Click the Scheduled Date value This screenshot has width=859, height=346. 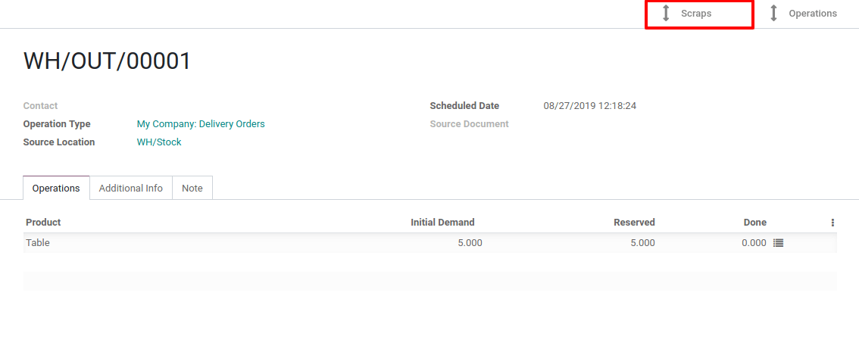(x=589, y=106)
